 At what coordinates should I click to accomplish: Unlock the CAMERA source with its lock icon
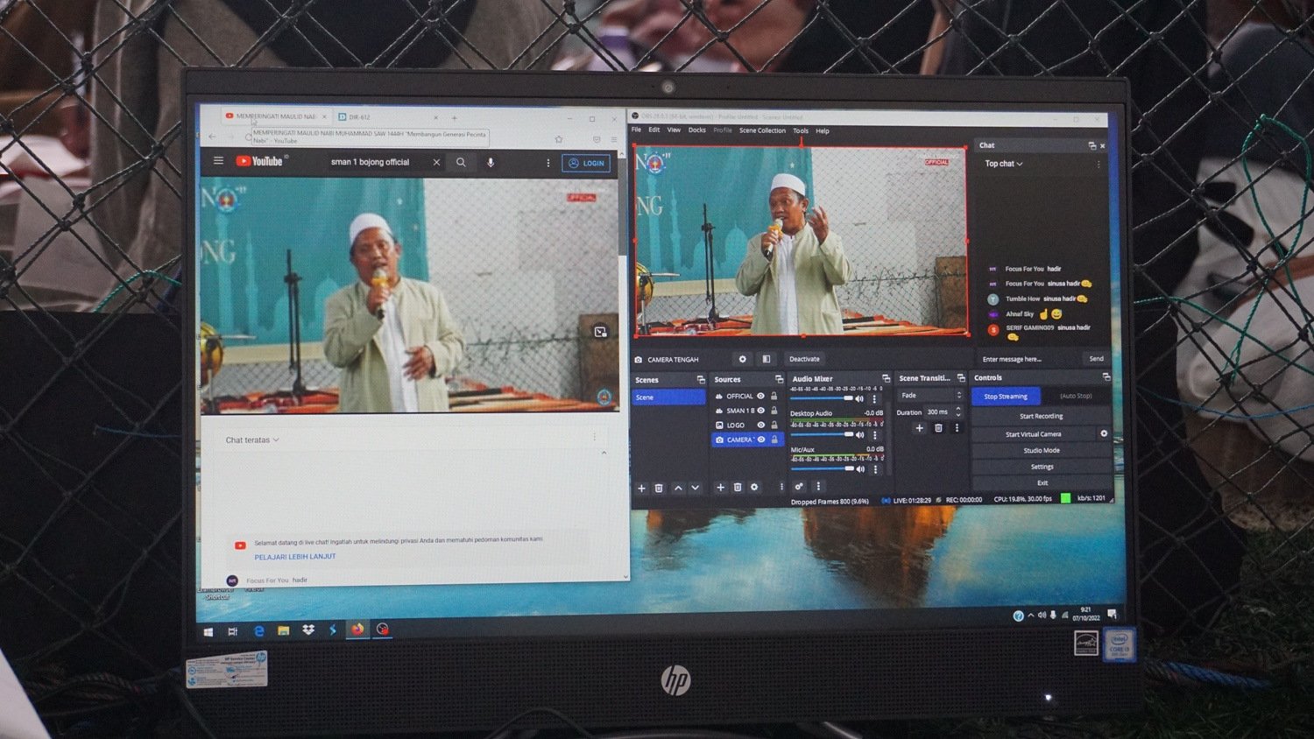pos(774,440)
